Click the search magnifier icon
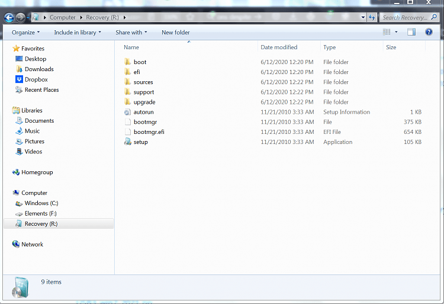 434,17
